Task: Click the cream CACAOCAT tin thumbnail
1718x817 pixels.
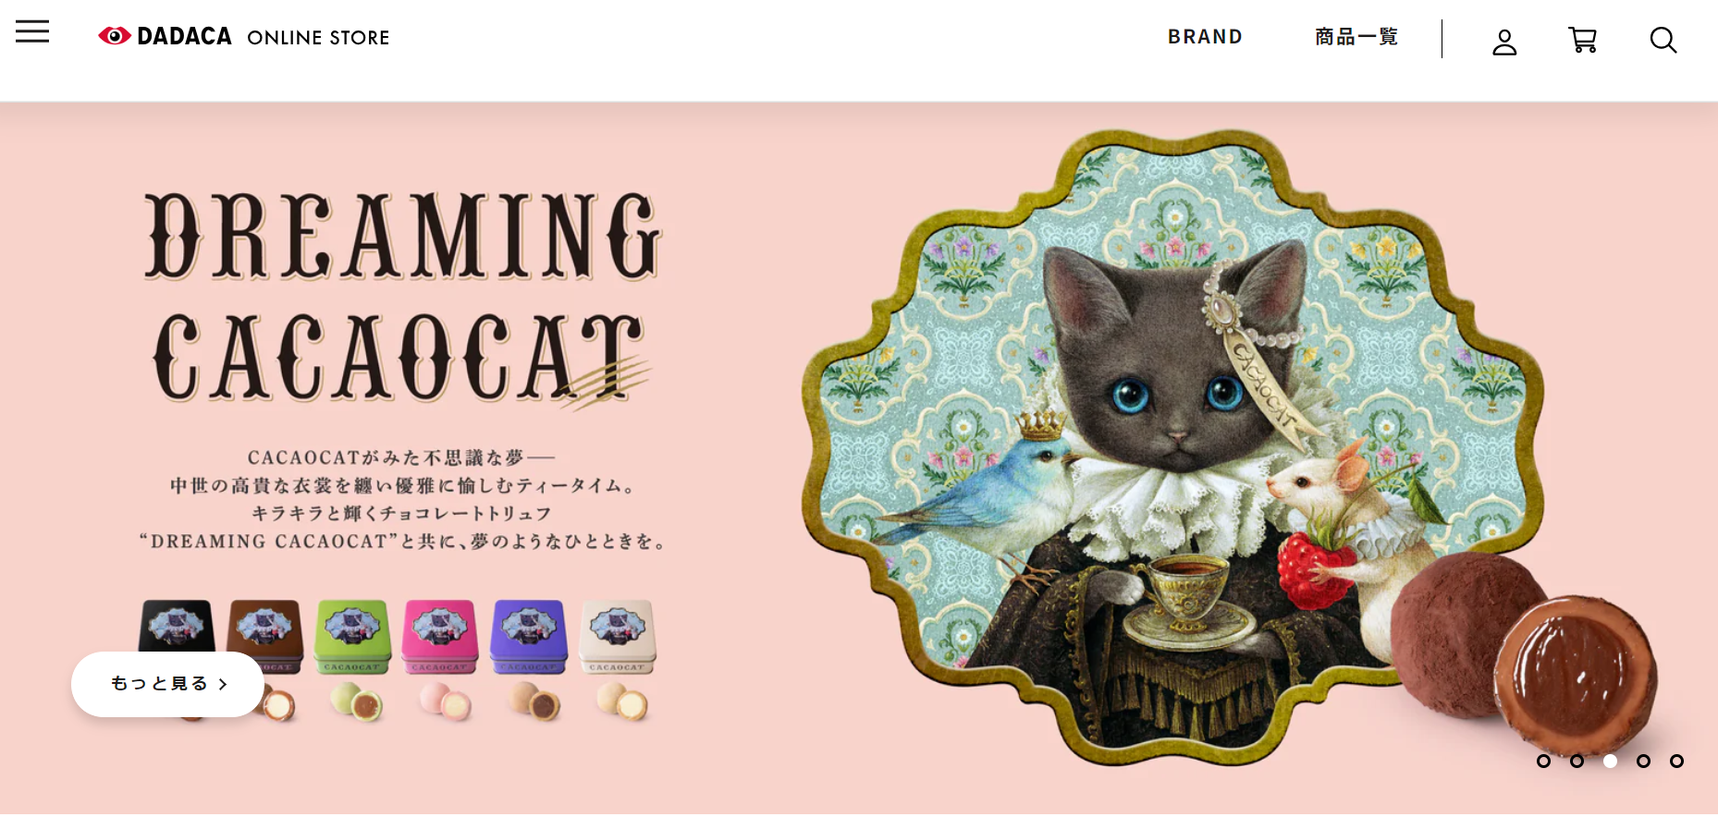Action: tap(618, 637)
